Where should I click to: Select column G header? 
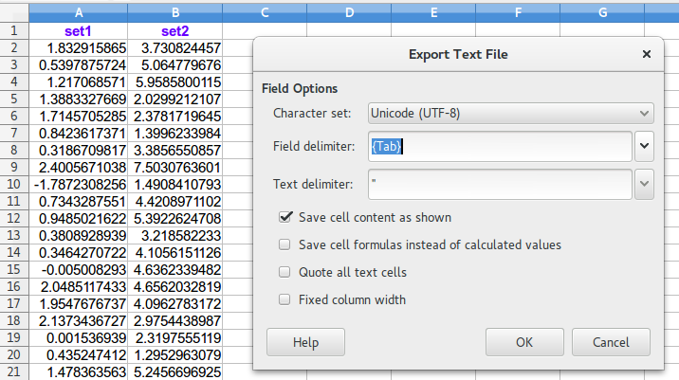(x=603, y=12)
